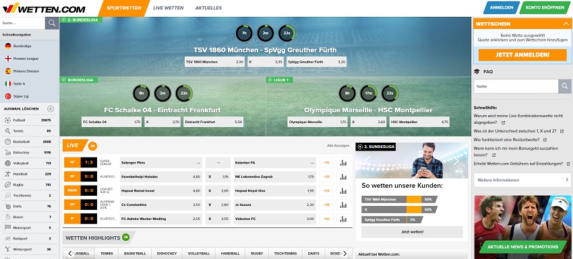573x259 pixels.
Task: Select the Basketball highlights tab
Action: [x=135, y=253]
